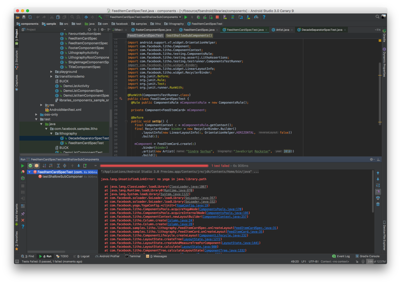The image size is (401, 284).
Task: Open the Logcat tool window tab
Action: point(81,256)
